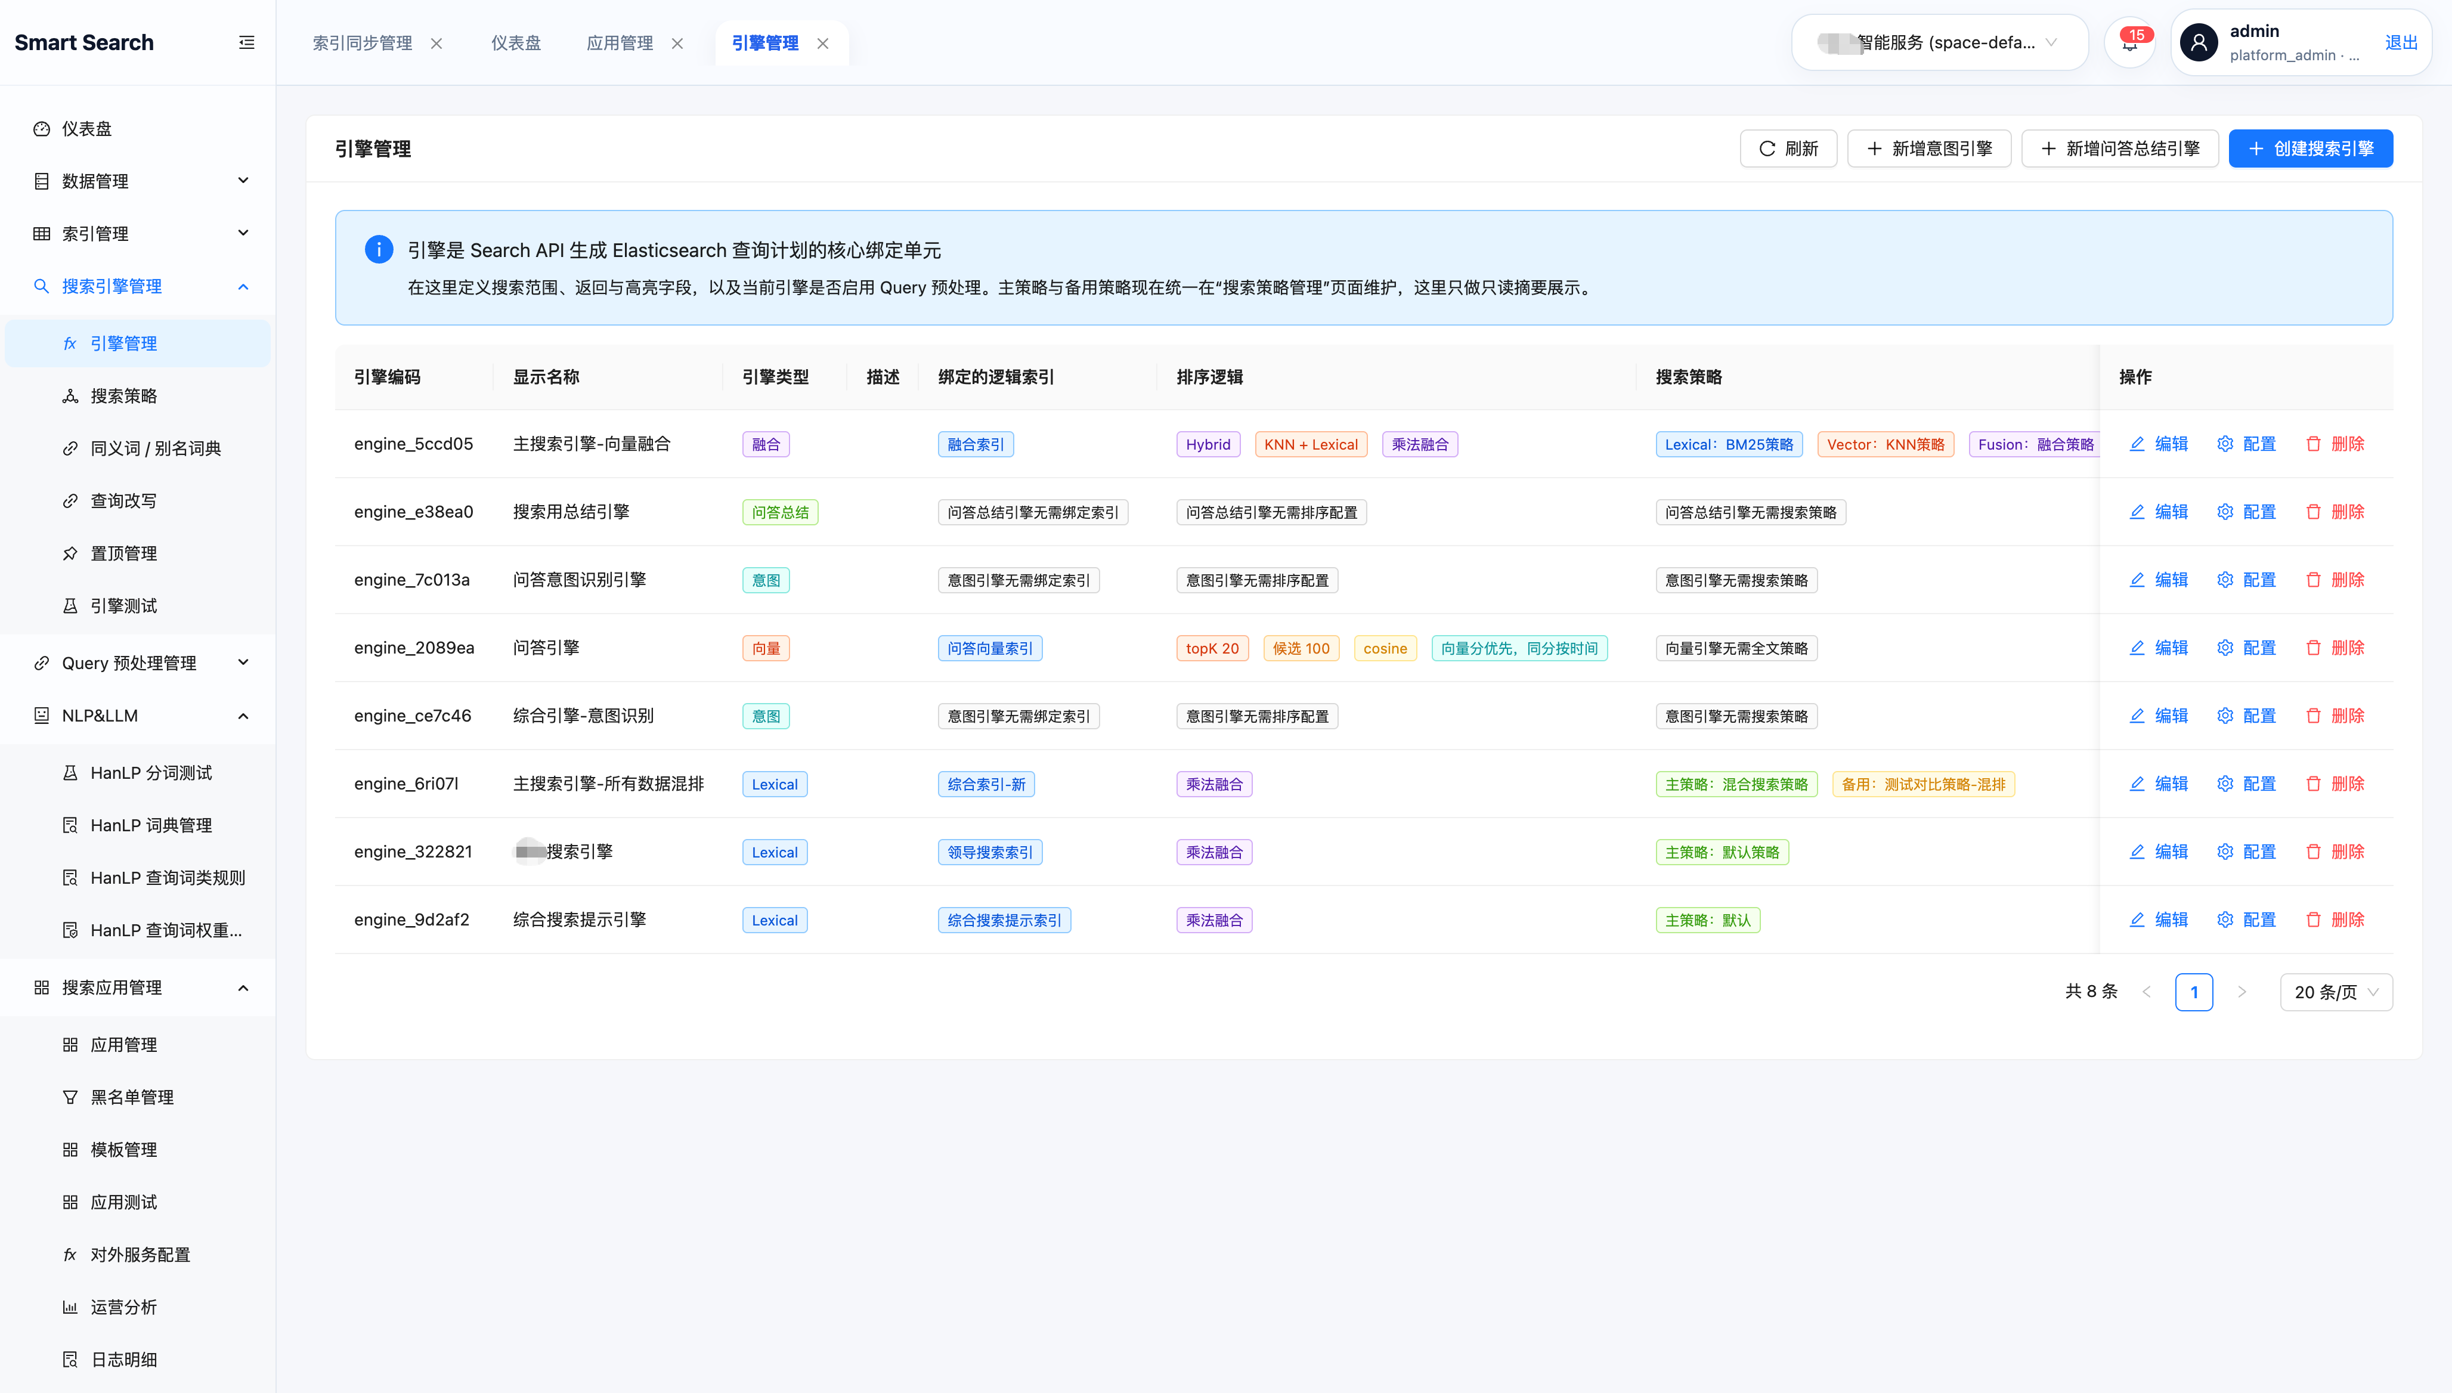The width and height of the screenshot is (2452, 1393).
Task: Click 新增问答总结引擎 button
Action: pyautogui.click(x=2120, y=148)
